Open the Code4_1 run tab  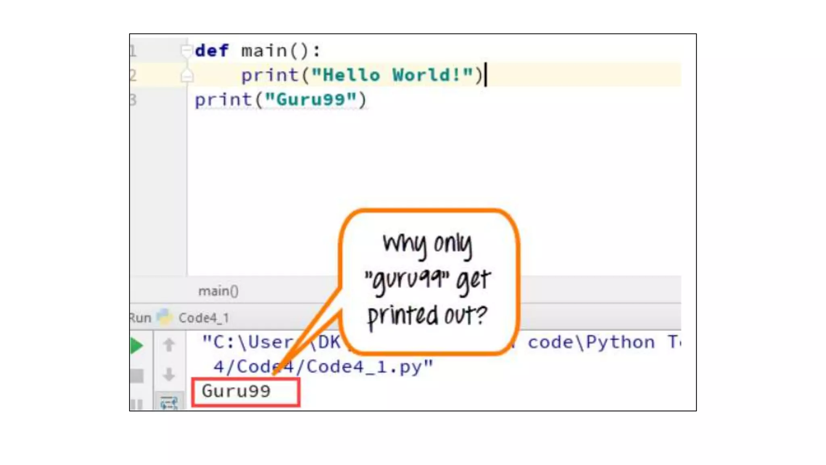point(204,318)
